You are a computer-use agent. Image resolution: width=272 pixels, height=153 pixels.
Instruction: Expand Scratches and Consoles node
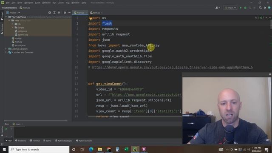[6, 52]
